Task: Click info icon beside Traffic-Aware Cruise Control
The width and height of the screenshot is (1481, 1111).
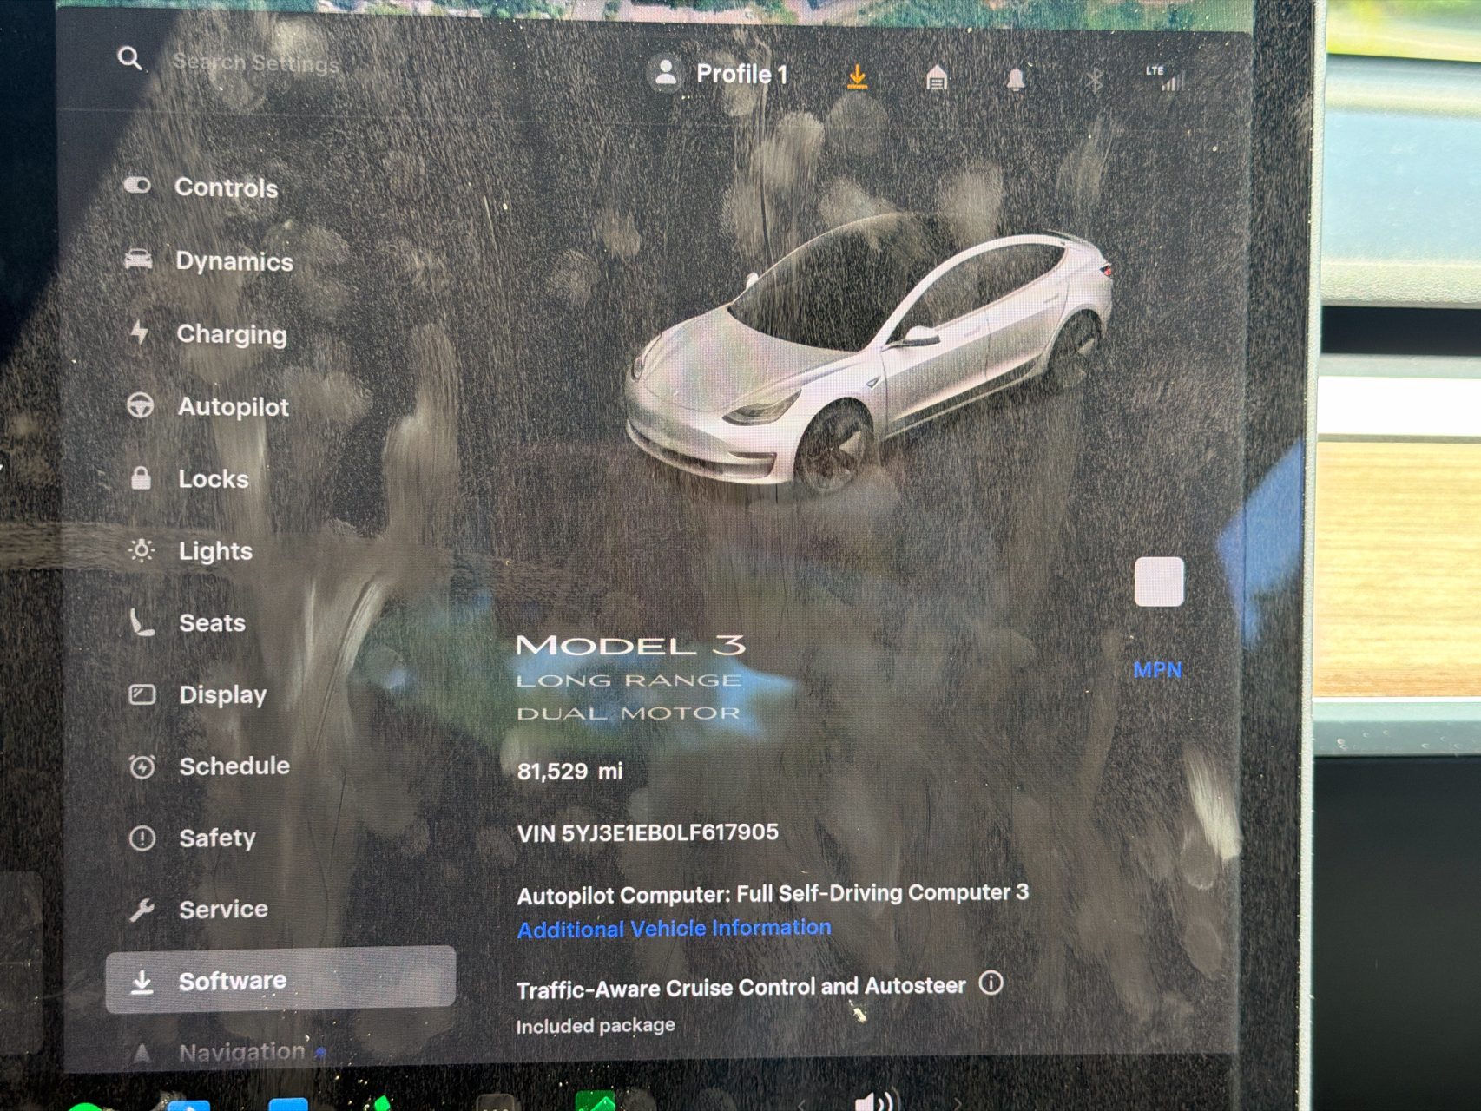Action: (991, 983)
